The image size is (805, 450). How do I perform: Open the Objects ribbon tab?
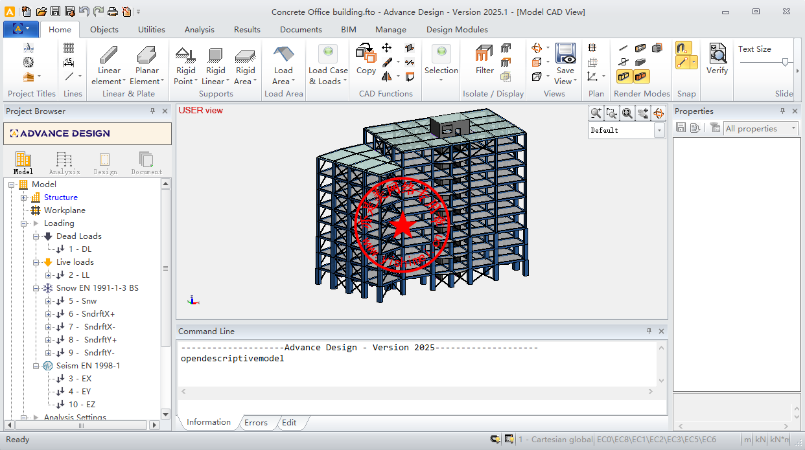[x=104, y=29]
